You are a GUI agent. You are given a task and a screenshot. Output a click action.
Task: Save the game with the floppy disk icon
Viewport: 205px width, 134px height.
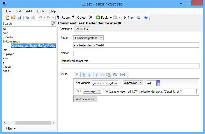[x=19, y=18]
